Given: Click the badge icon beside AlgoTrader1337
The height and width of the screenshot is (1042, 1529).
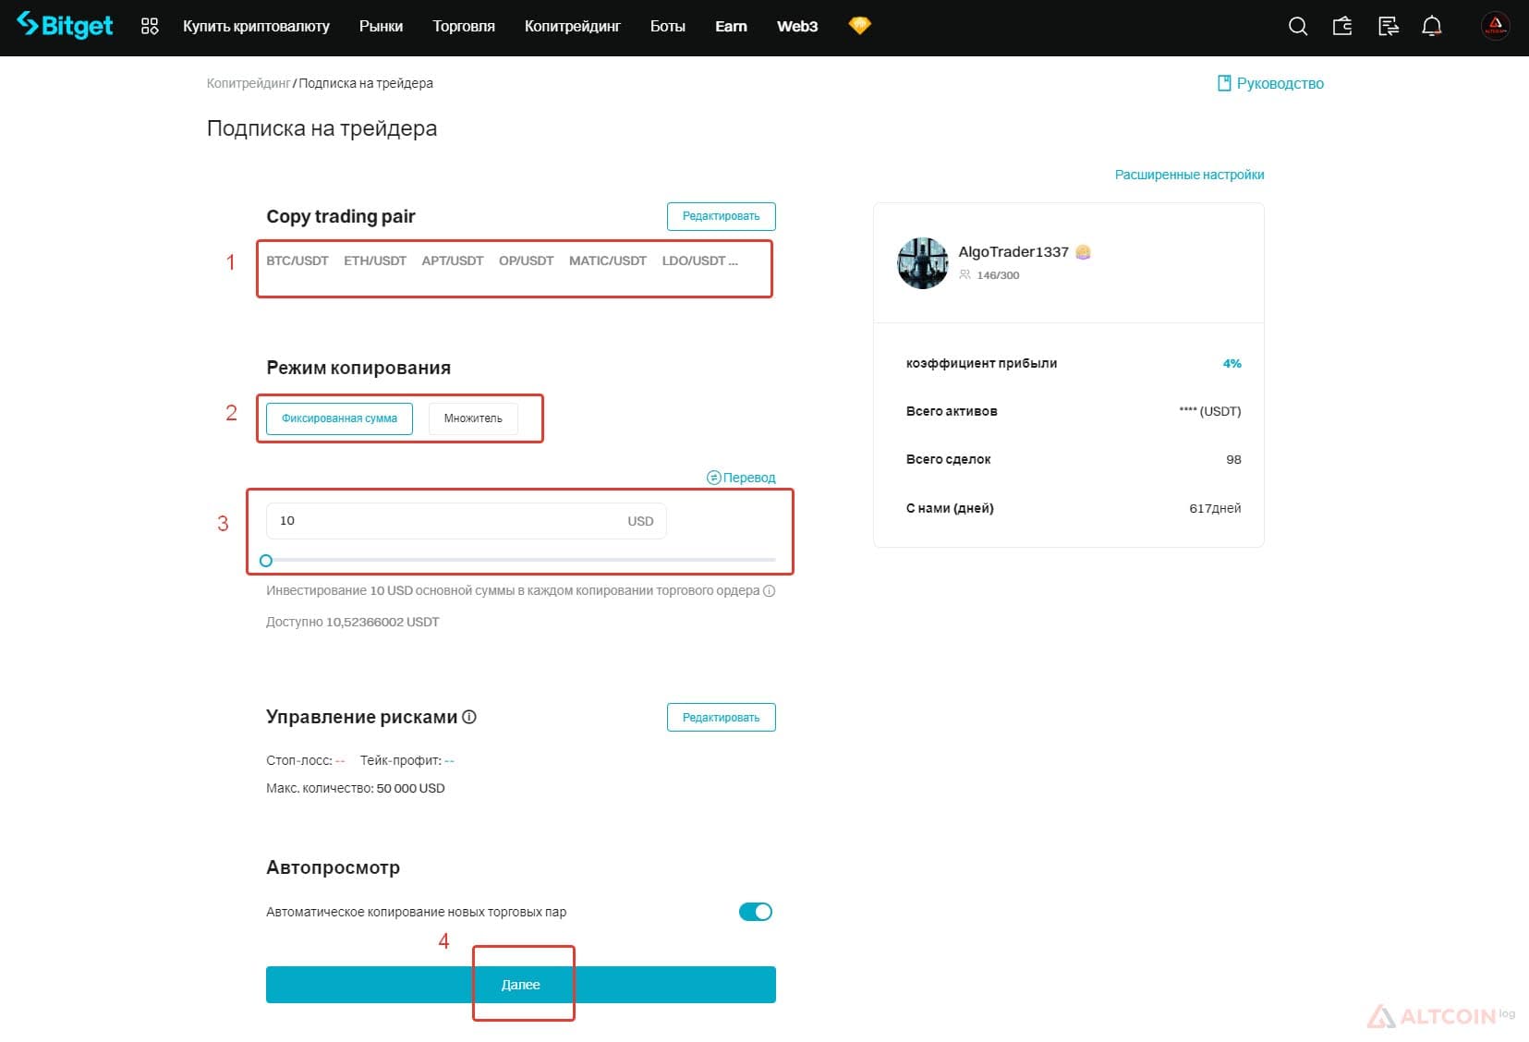Looking at the screenshot, I should pyautogui.click(x=1084, y=251).
